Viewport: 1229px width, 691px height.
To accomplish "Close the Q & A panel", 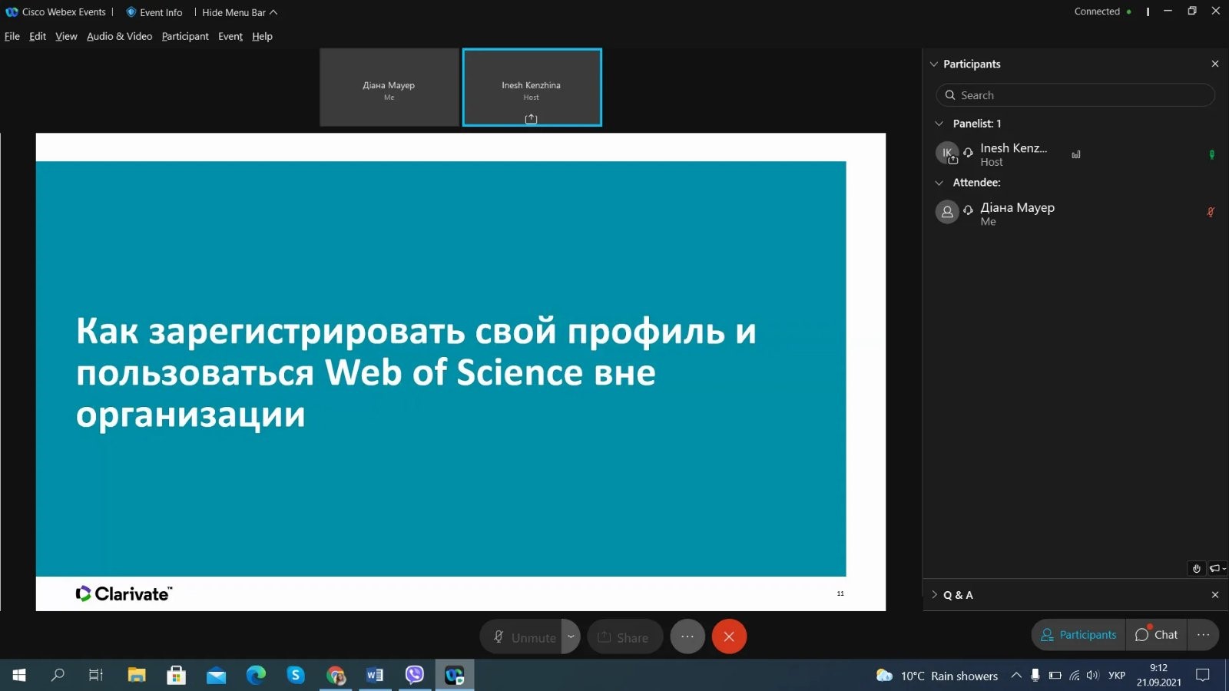I will [x=1215, y=595].
